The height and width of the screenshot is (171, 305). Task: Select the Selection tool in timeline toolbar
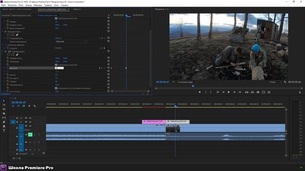[x=4, y=101]
